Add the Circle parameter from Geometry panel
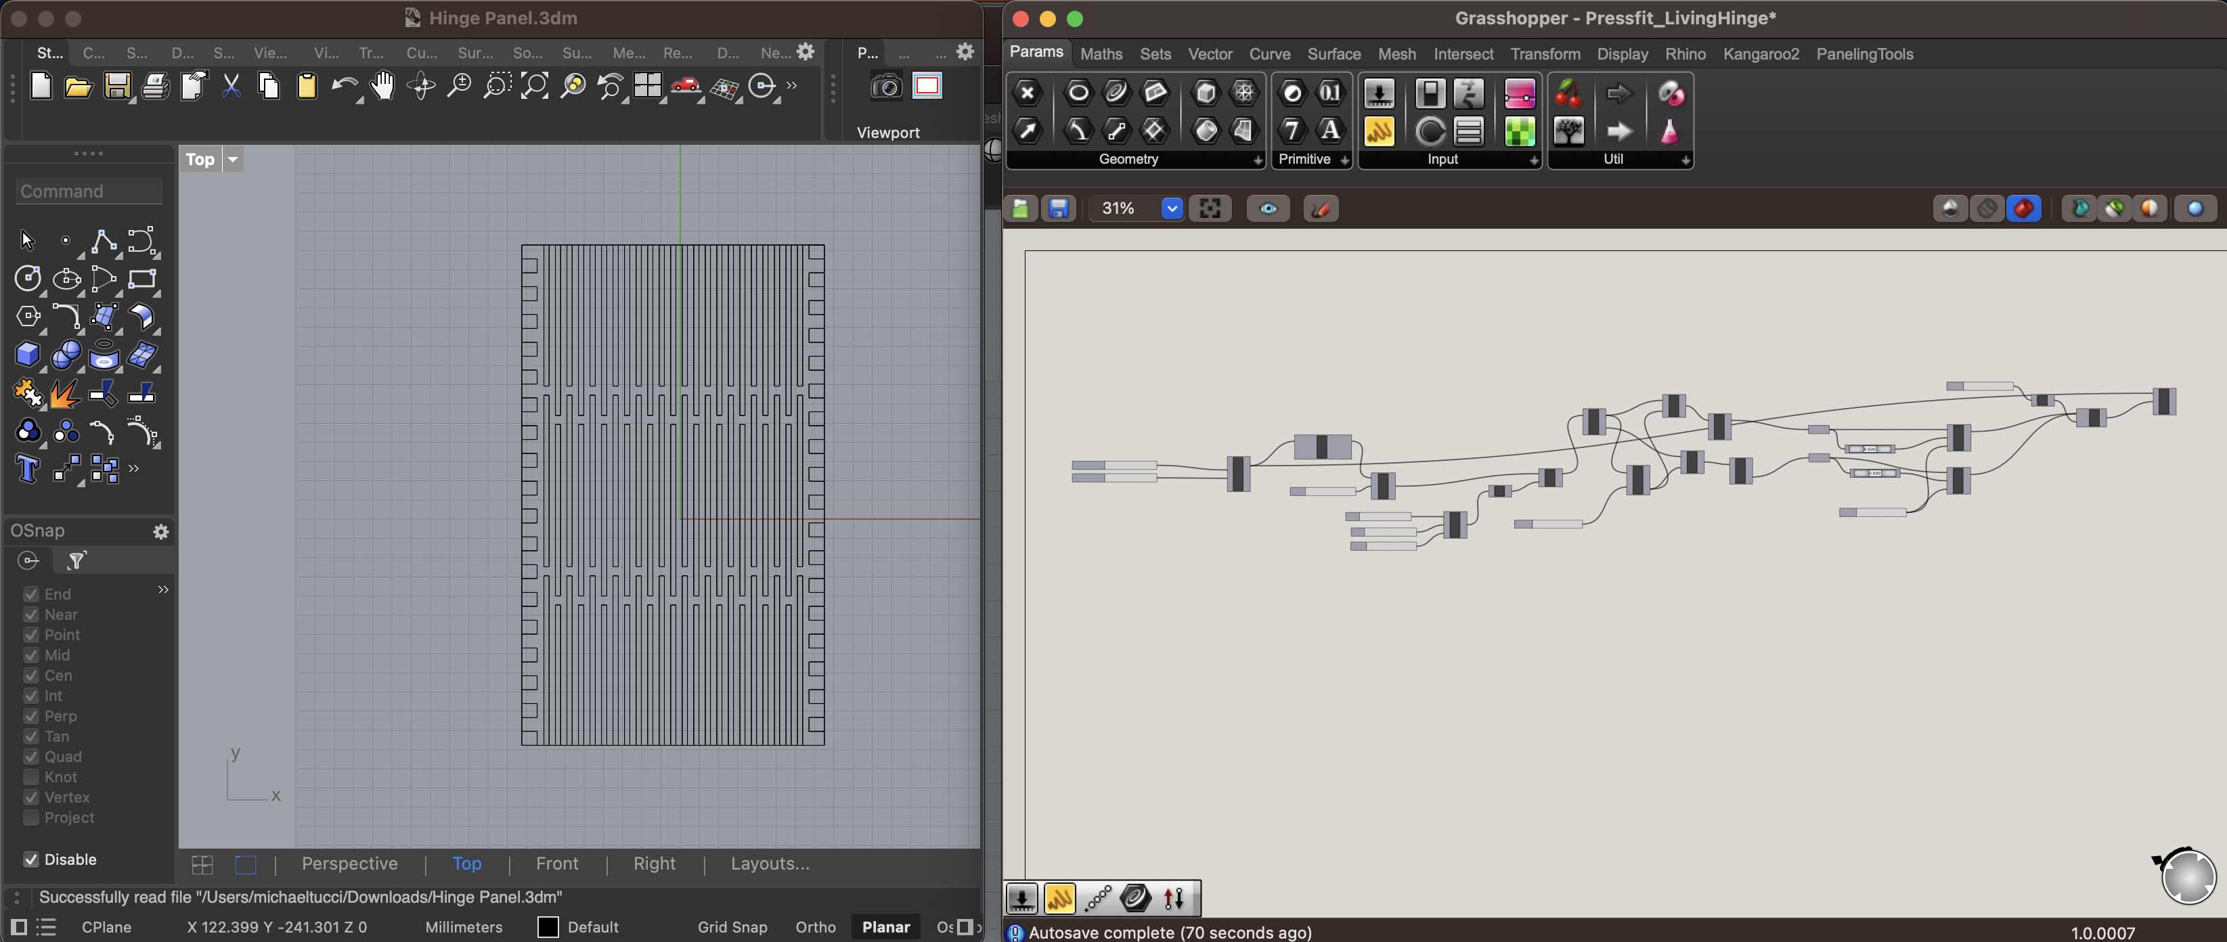The image size is (2227, 942). coord(1078,93)
